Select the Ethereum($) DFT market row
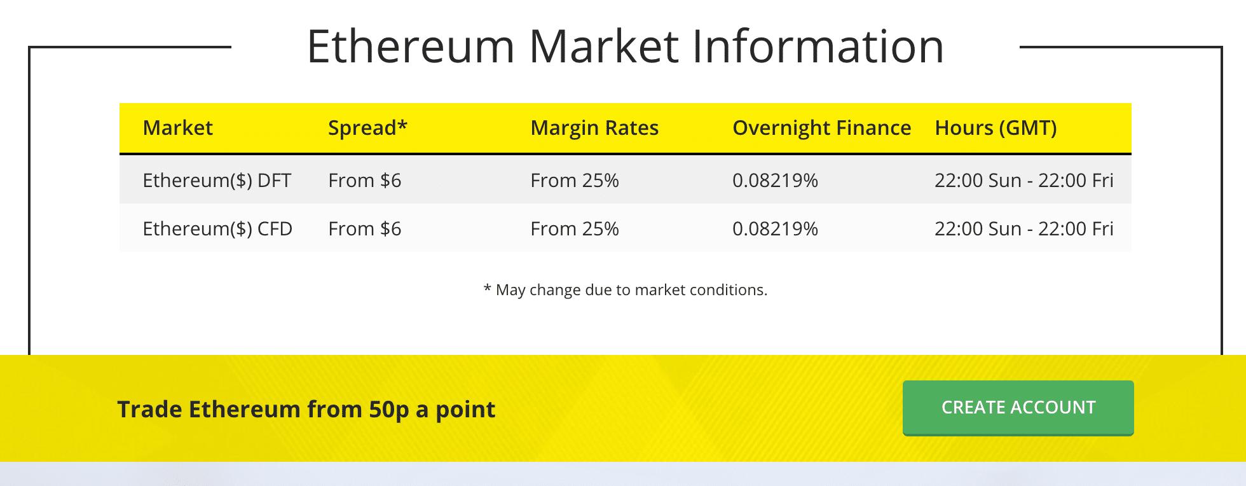This screenshot has height=486, width=1246. tap(625, 180)
